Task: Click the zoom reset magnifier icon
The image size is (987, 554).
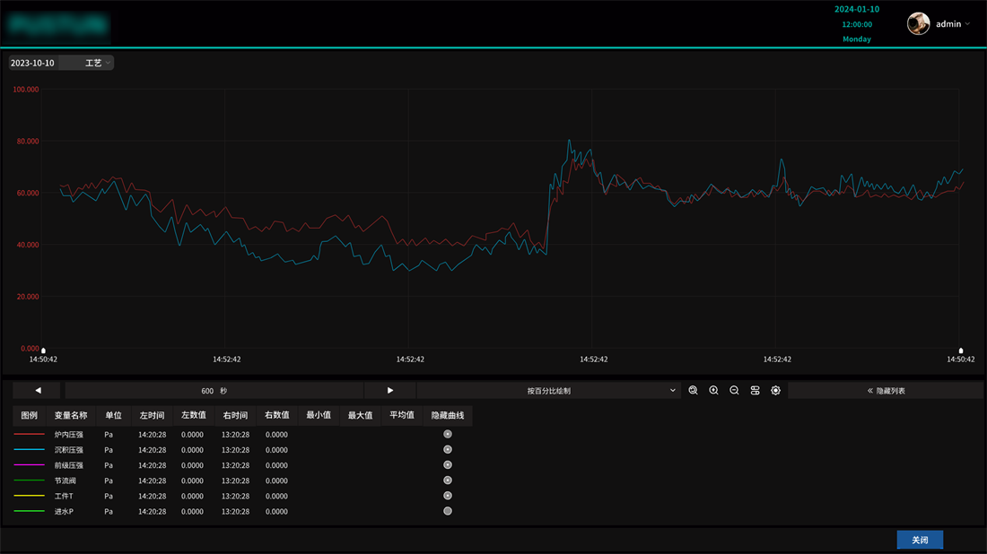Action: [x=694, y=391]
